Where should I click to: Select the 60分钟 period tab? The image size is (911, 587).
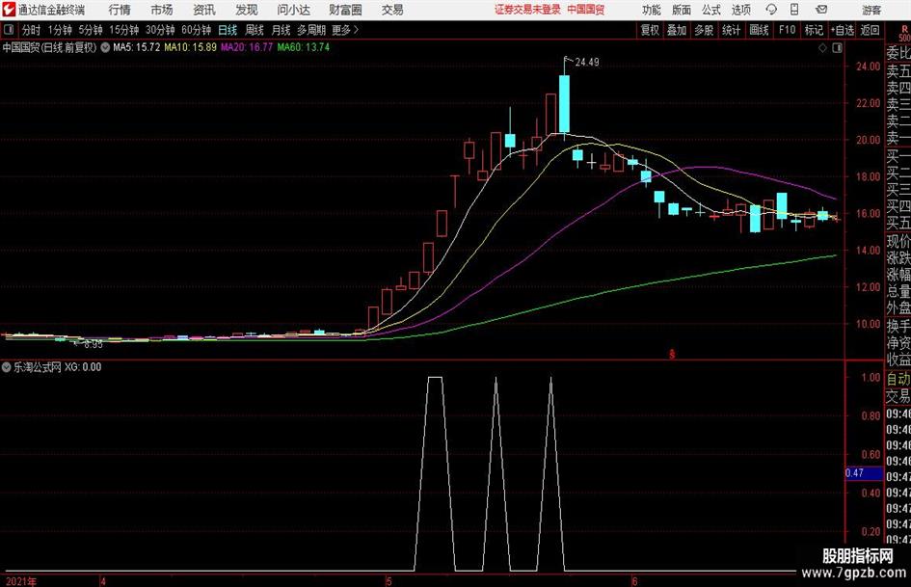click(197, 30)
